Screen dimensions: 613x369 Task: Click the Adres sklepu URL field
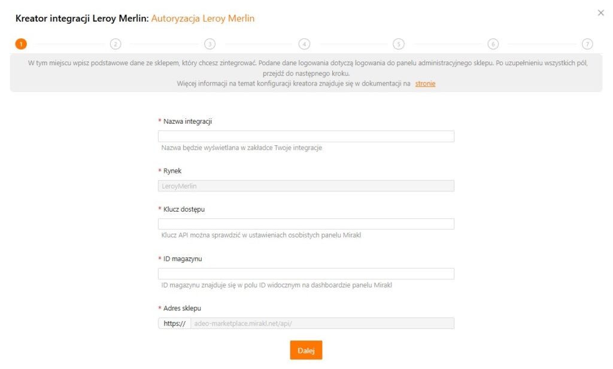tap(322, 324)
